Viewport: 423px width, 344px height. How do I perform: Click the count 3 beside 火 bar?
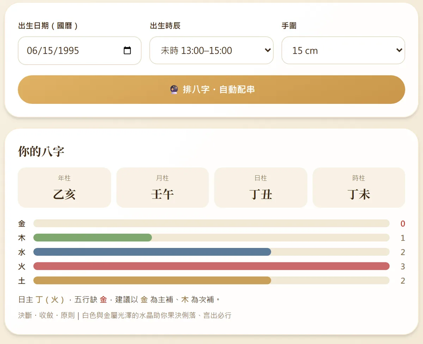tap(403, 266)
